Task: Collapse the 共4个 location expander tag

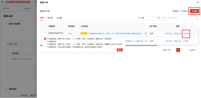Action: 84,33
